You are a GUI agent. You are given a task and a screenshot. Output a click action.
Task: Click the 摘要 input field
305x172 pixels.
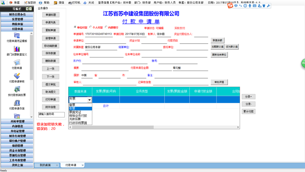click(105, 68)
